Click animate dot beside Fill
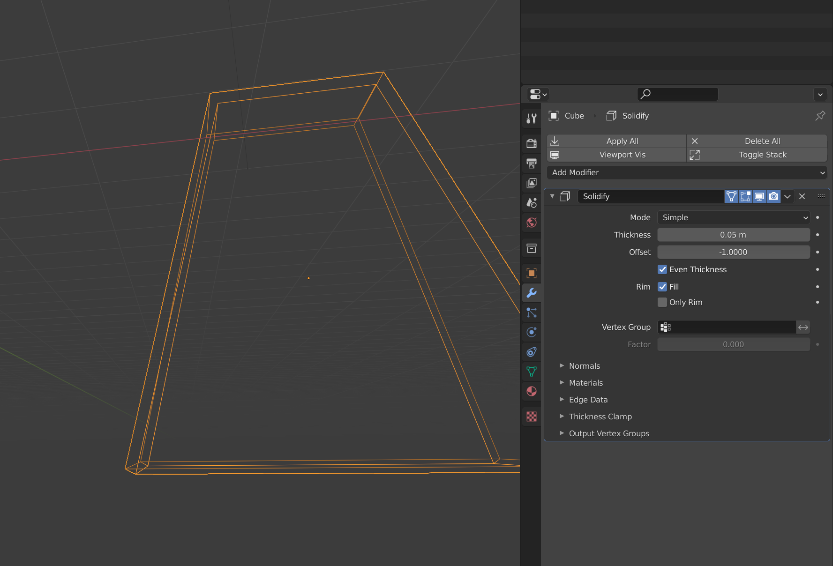 [x=818, y=287]
